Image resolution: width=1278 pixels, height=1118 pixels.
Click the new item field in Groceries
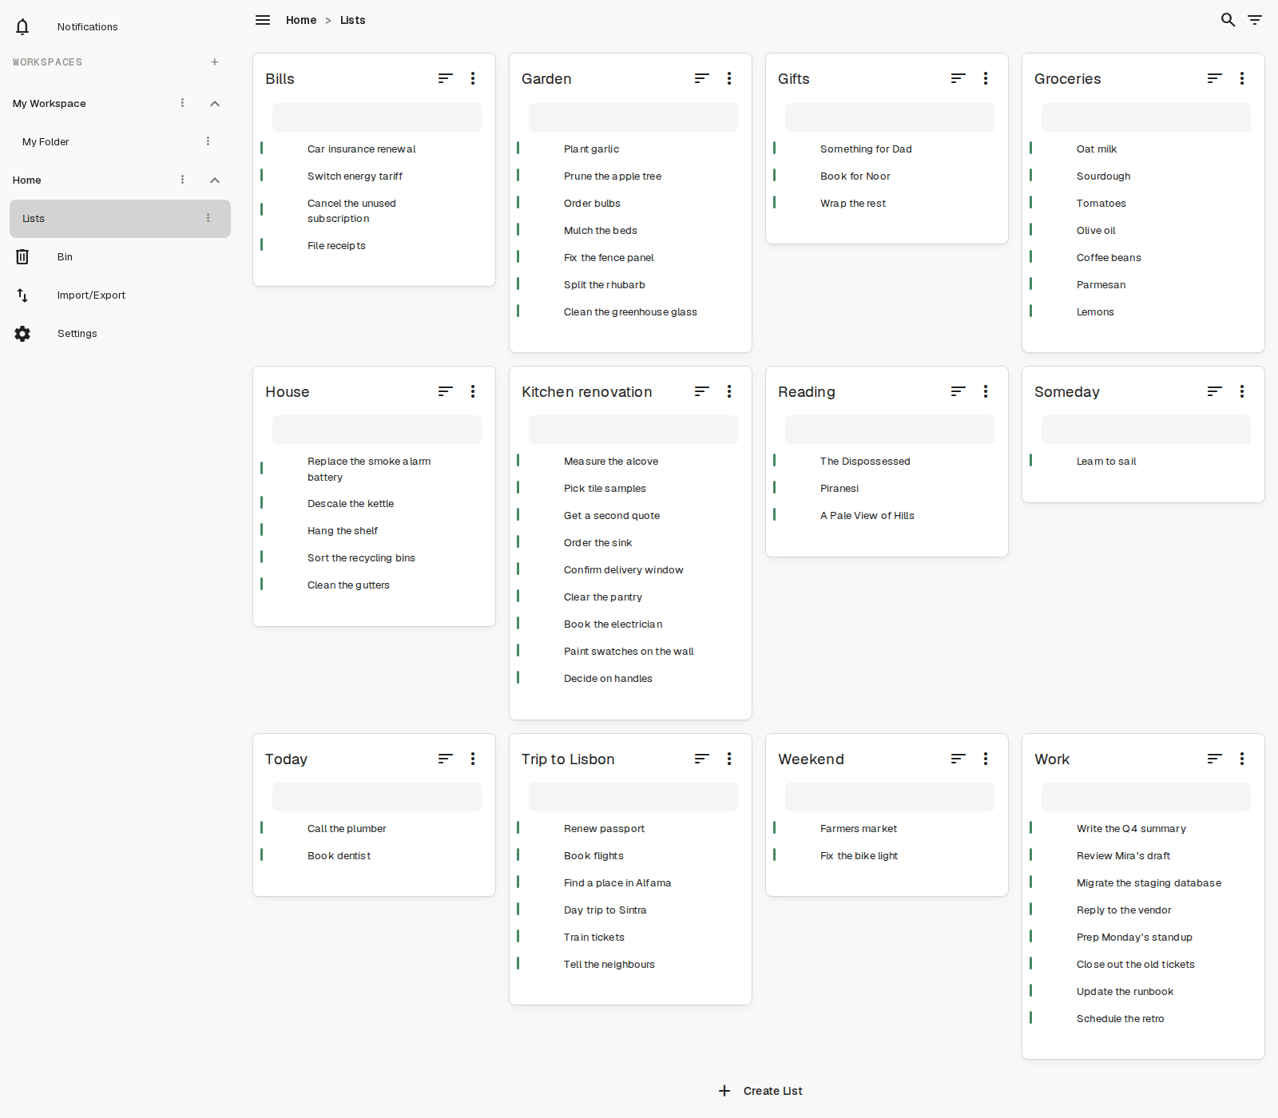click(x=1146, y=117)
